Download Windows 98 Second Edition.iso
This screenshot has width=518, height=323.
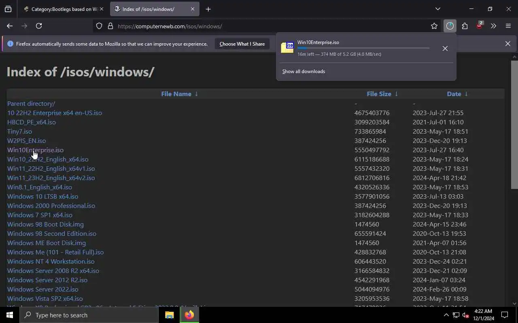point(52,234)
